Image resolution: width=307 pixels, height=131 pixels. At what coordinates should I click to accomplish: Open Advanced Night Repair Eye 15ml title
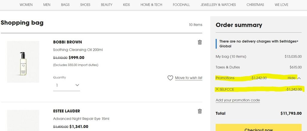point(81,119)
